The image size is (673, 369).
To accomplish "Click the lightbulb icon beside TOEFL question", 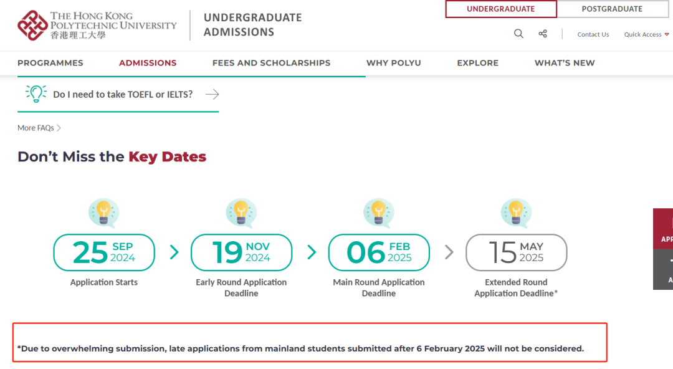I will tap(36, 94).
